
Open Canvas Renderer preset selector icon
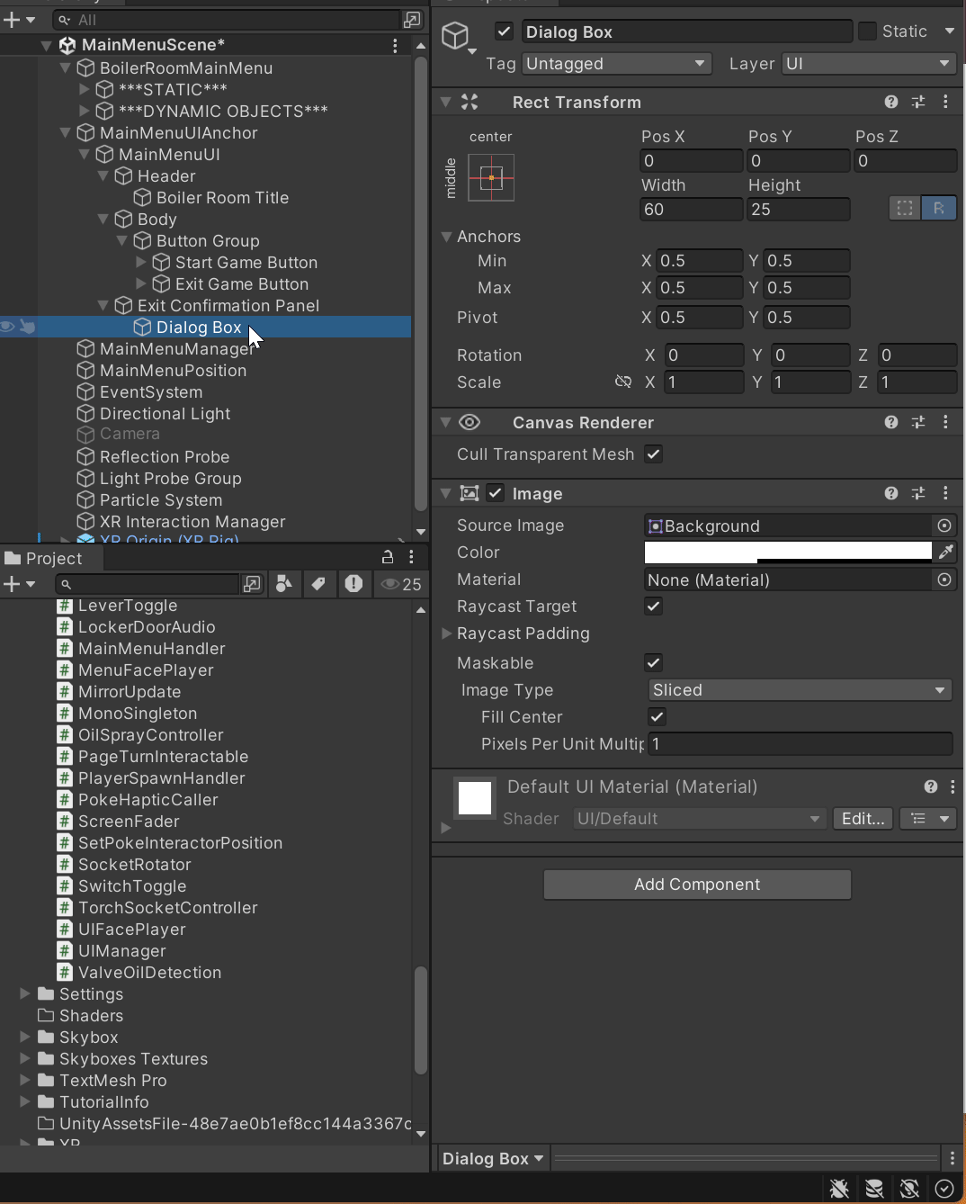(918, 422)
